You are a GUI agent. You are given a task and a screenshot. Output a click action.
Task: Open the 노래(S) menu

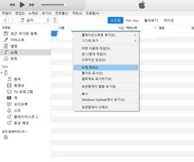click(x=33, y=13)
